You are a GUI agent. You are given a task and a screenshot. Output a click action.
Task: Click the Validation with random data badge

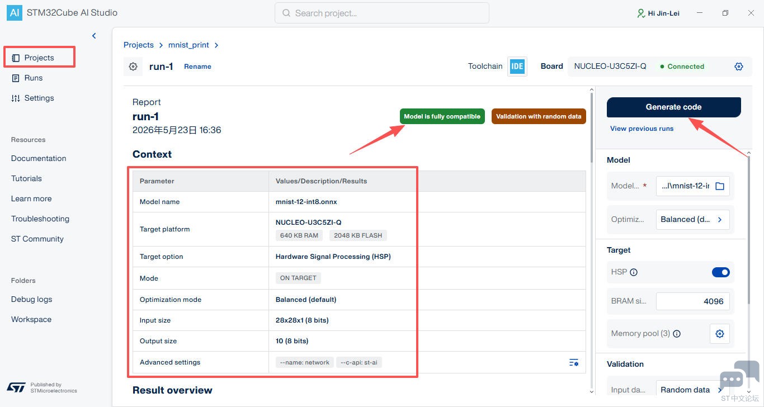pos(539,116)
